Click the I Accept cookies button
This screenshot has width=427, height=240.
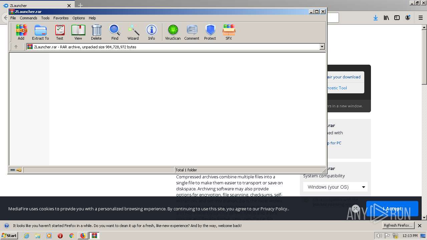(x=392, y=209)
